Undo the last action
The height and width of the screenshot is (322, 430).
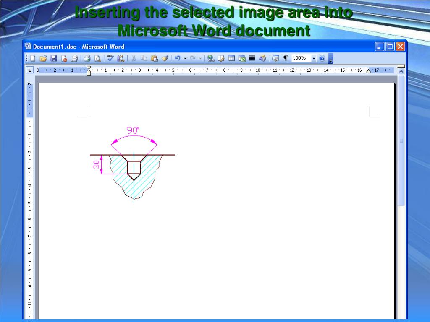tap(178, 58)
